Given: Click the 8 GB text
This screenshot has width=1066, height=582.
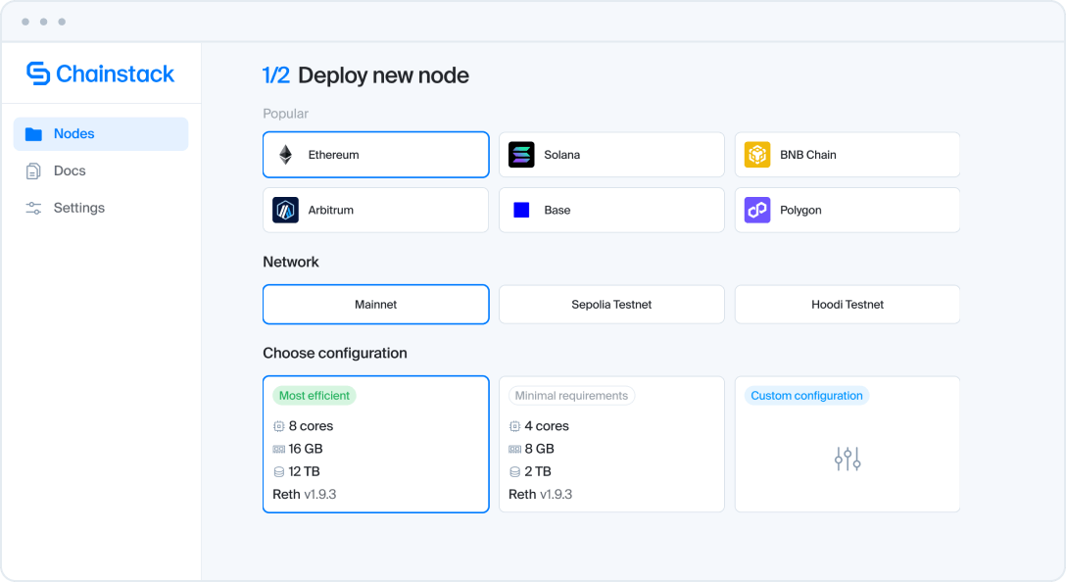Looking at the screenshot, I should click(539, 449).
